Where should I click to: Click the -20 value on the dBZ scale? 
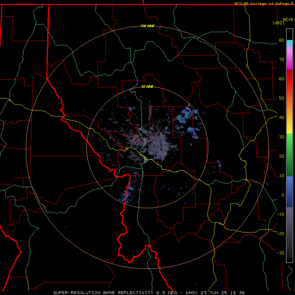(x=280, y=233)
